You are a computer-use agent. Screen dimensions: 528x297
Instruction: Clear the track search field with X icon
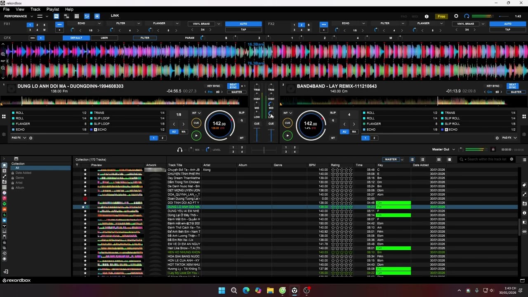click(511, 159)
